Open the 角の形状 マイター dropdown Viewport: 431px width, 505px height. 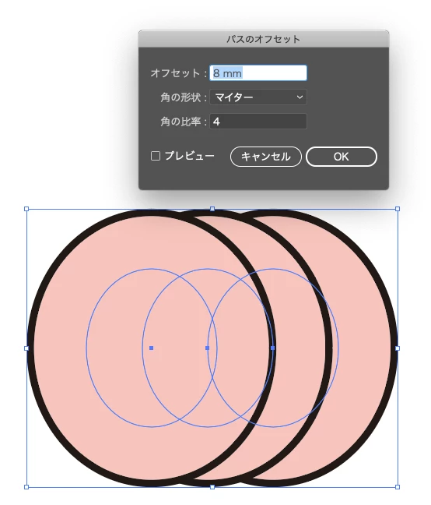coord(258,97)
